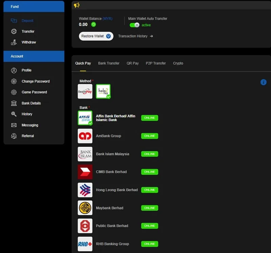Choose Affin Bank logo
Screen dimensions: 271x253
[x=85, y=118]
